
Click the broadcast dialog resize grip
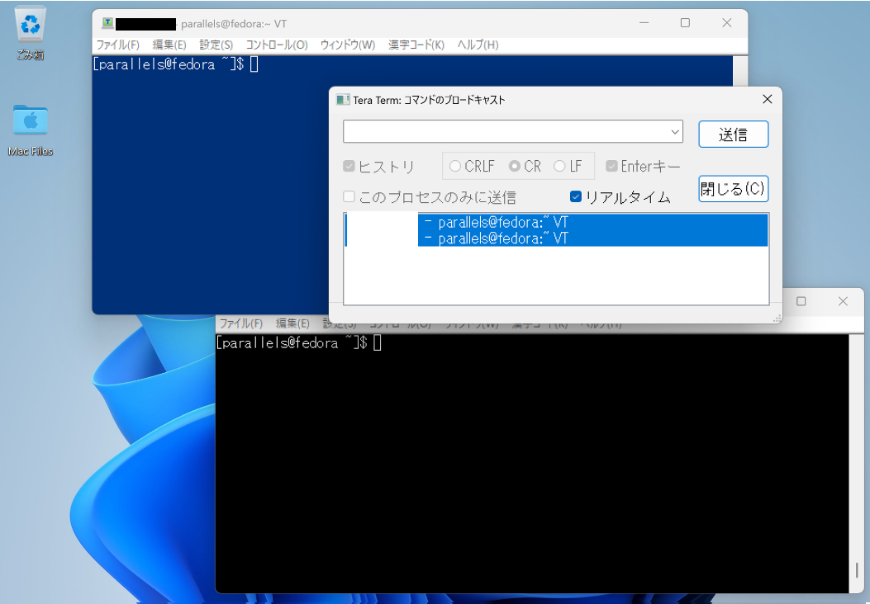click(777, 318)
